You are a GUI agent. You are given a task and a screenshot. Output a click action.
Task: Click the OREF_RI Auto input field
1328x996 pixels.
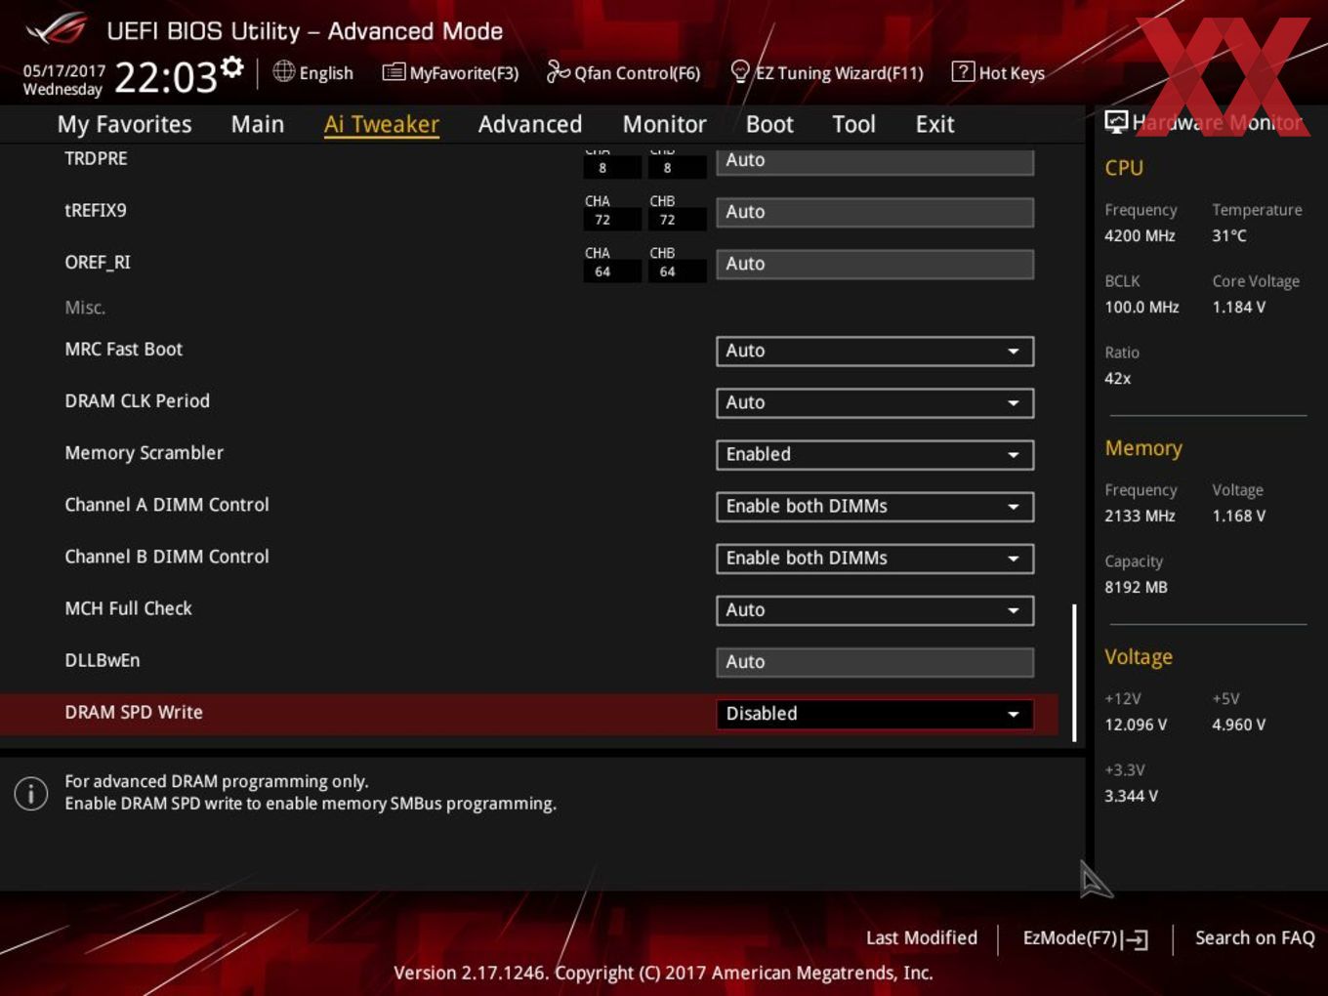[x=875, y=264]
